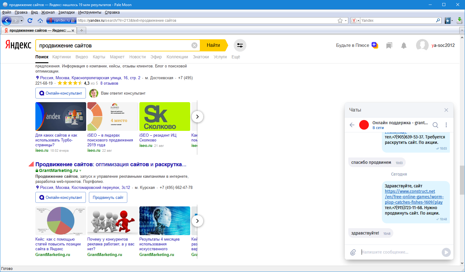Open the Ещё more services tab
Image resolution: width=465 pixels, height=272 pixels.
click(x=236, y=57)
